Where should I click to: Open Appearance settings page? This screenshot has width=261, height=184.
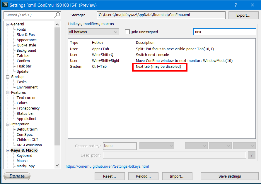point(27,40)
